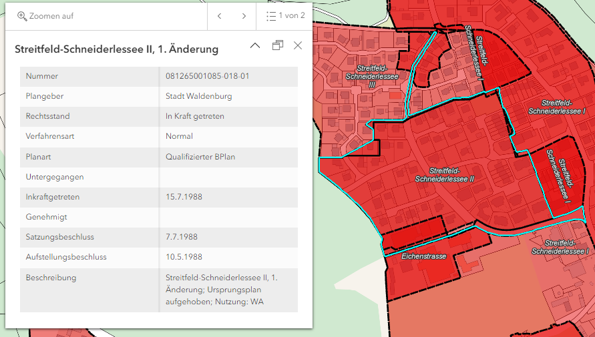Select the "Qualifizierter BPlan" Planart value

point(200,157)
